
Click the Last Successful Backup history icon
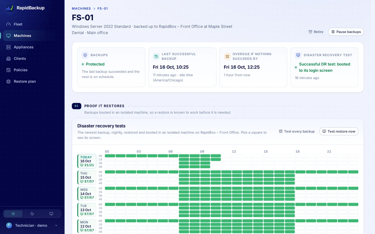click(x=156, y=56)
